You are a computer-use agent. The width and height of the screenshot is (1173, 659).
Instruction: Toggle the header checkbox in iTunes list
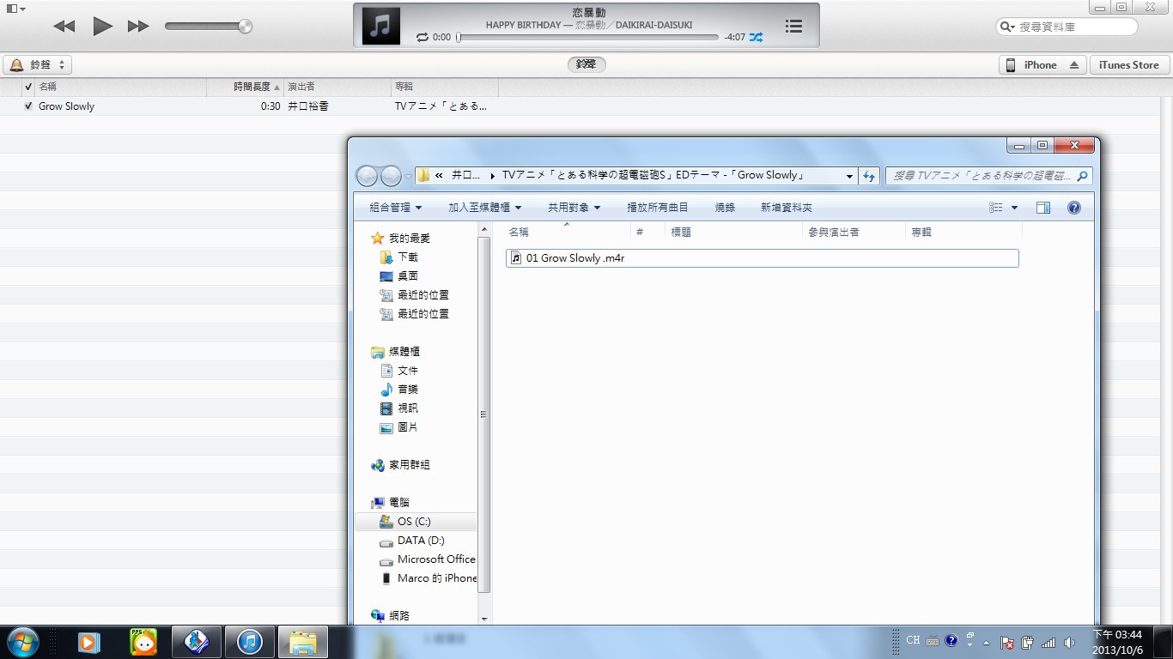[28, 87]
